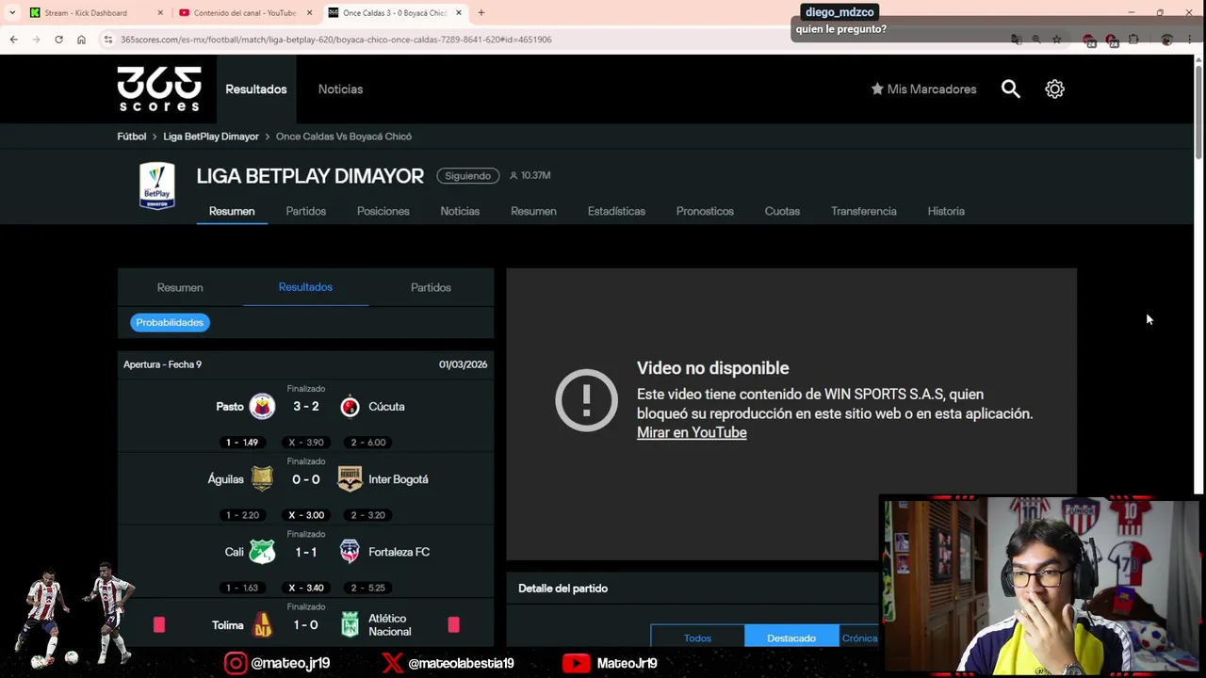Select draw odds X - 3.40
This screenshot has width=1206, height=678.
click(306, 588)
